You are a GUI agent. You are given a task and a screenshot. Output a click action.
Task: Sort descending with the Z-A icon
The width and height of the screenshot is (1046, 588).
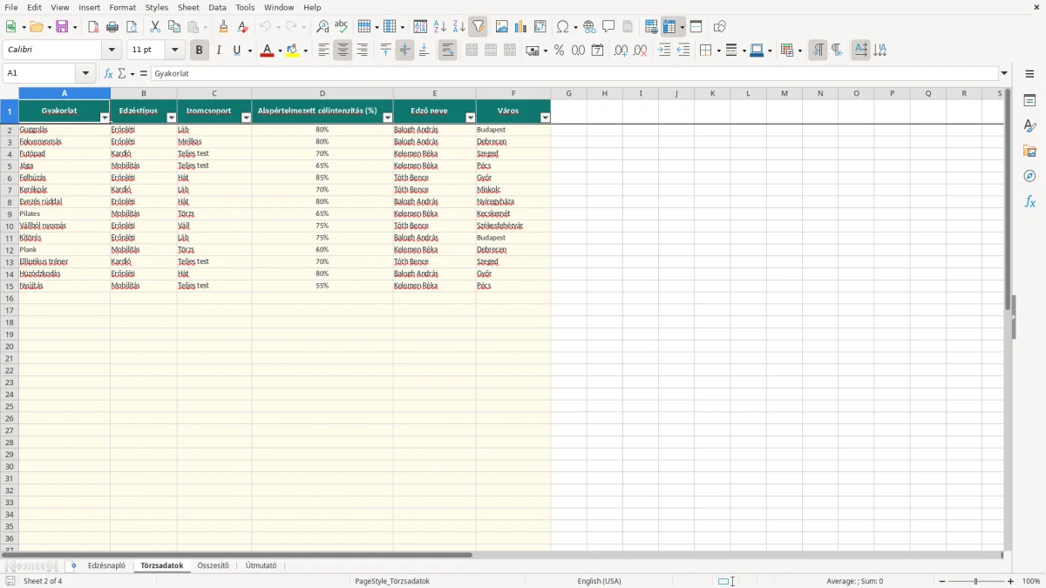[x=458, y=27]
